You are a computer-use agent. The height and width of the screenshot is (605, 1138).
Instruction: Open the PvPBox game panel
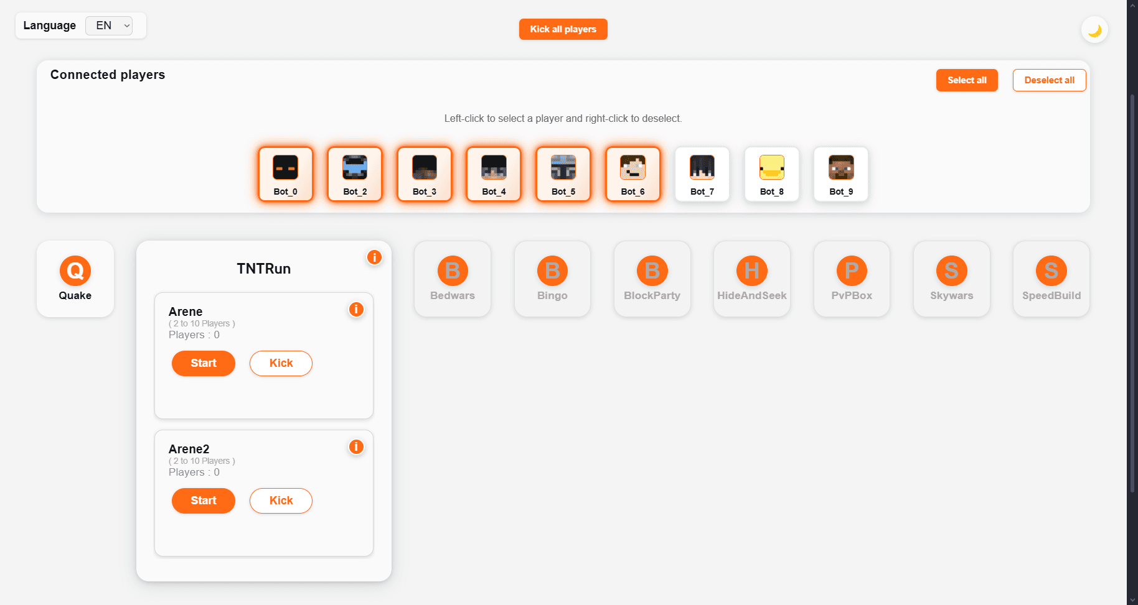(x=852, y=279)
